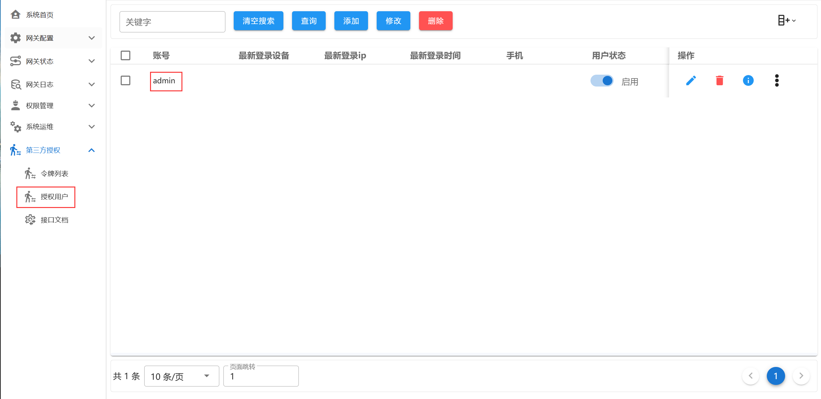
Task: Check the select-all header checkbox
Action: pyautogui.click(x=125, y=55)
